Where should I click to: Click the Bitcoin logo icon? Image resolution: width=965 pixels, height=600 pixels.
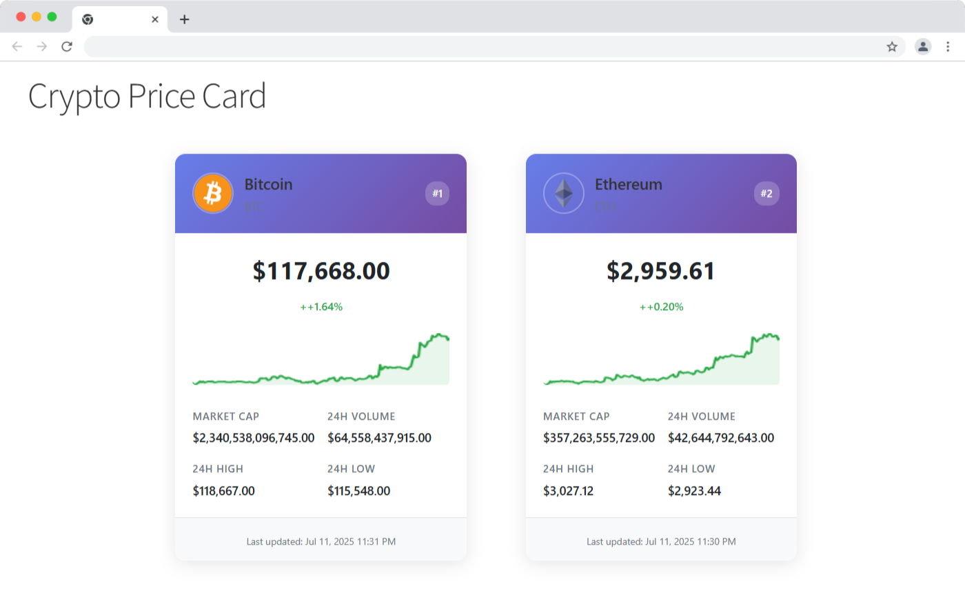(x=213, y=193)
